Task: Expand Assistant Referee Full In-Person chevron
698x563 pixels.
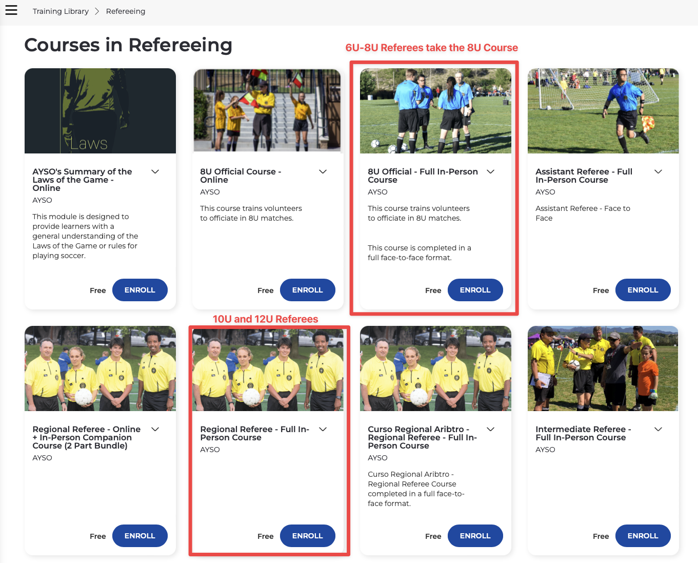Action: 658,171
